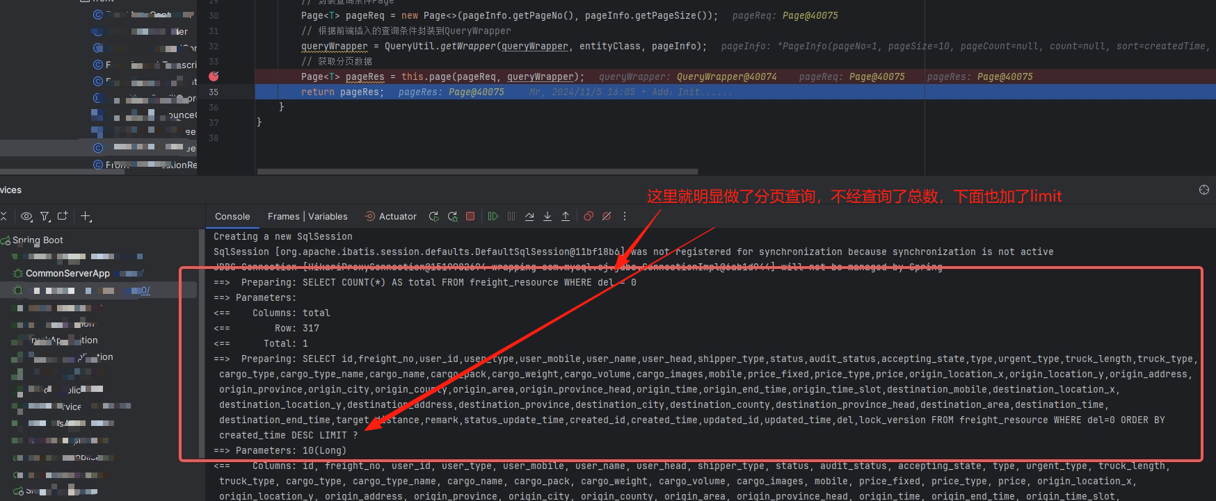Open services in a new tab
Screen dimensions: 1216x501
click(x=63, y=216)
